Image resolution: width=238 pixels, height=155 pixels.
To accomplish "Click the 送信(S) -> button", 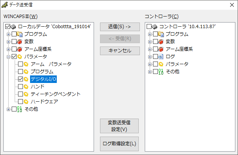I will pyautogui.click(x=120, y=27).
